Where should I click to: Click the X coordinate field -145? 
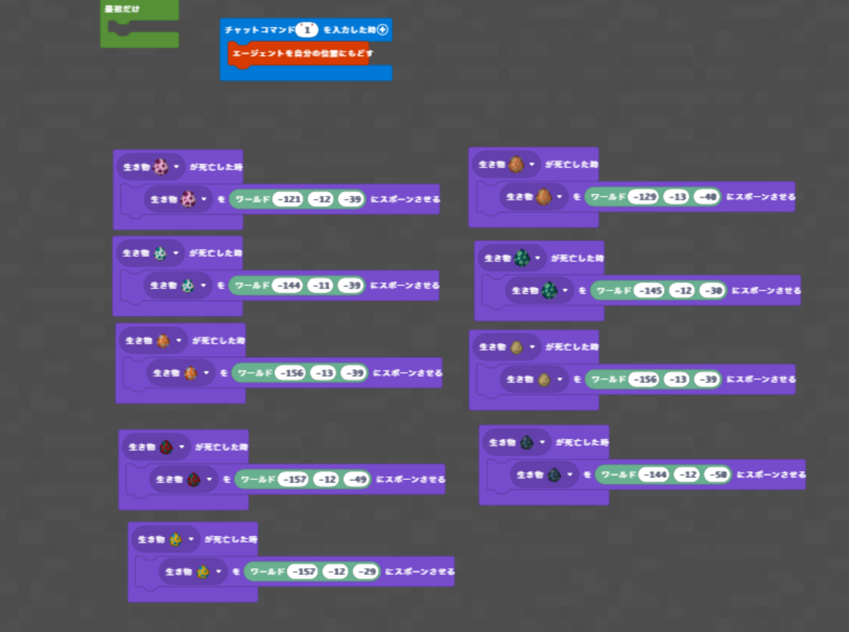tap(650, 290)
